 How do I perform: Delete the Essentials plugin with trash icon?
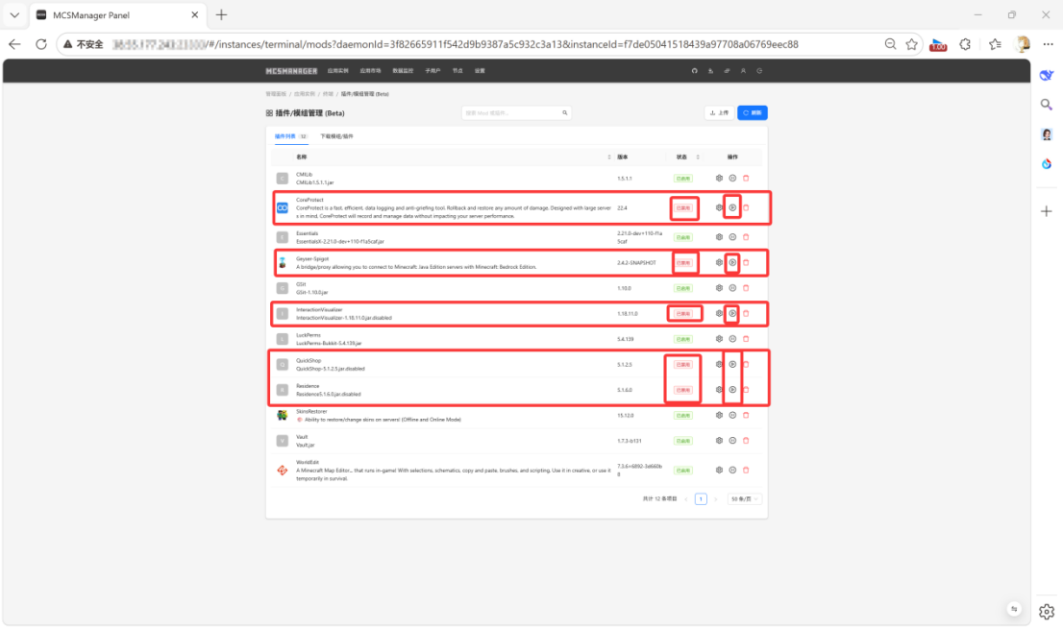point(746,237)
